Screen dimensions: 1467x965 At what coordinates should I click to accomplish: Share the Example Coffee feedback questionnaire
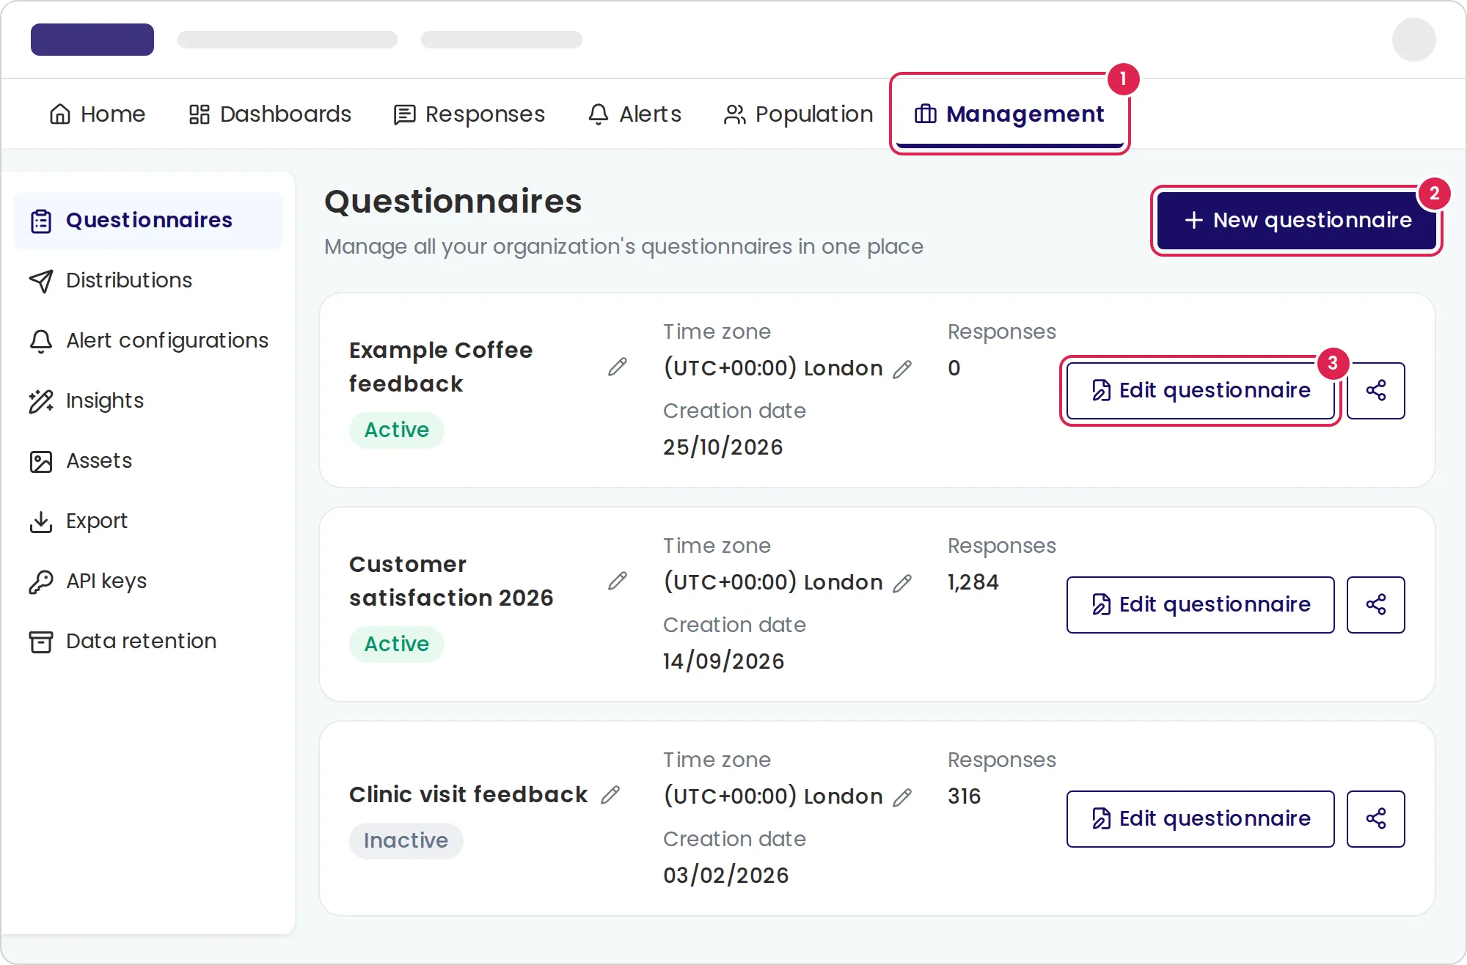point(1375,390)
